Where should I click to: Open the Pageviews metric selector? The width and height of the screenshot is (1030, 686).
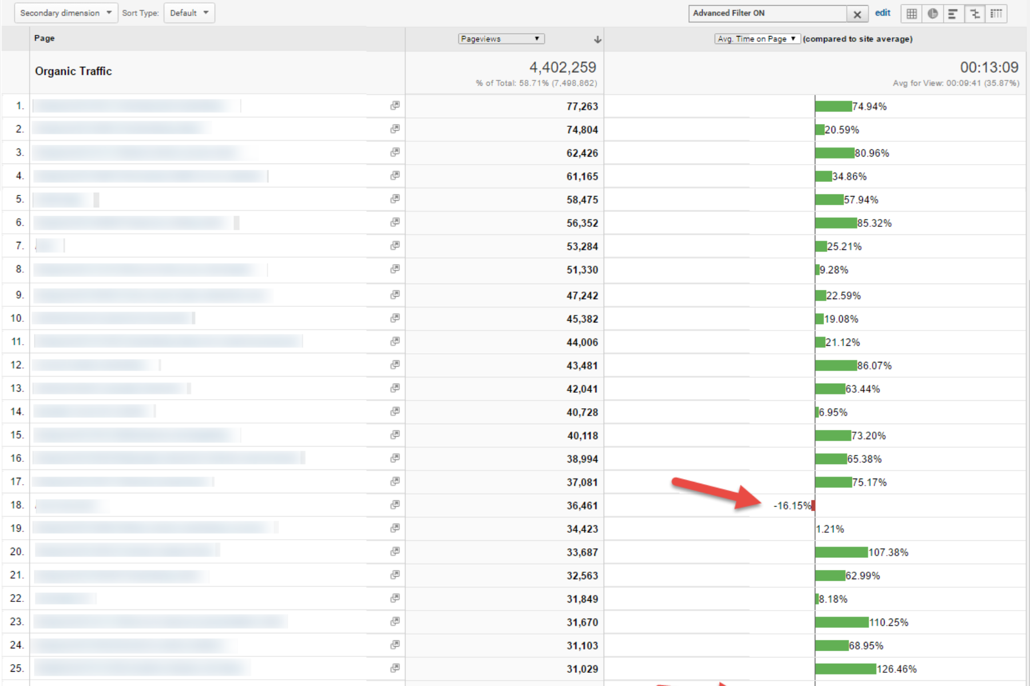(x=501, y=39)
